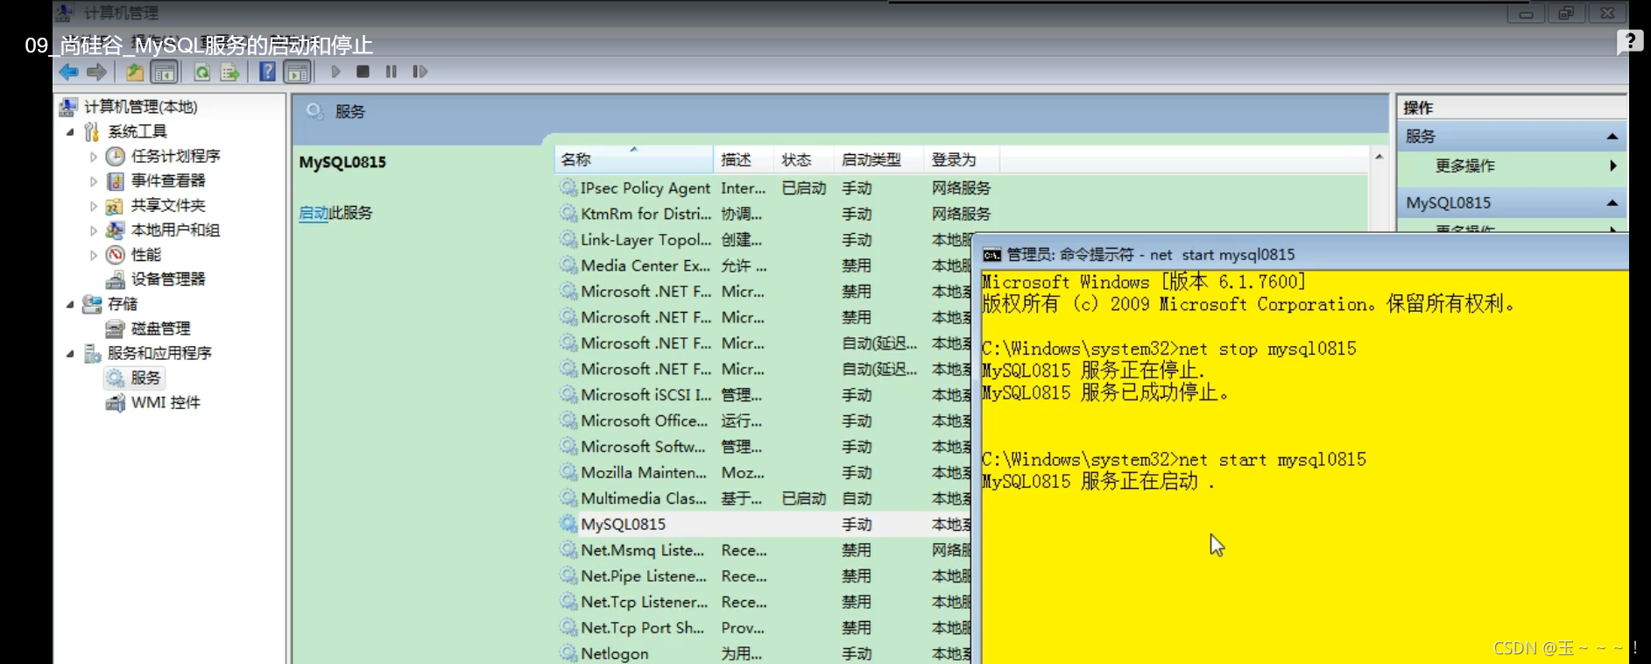Select 设备管理器 in the tree

click(x=168, y=279)
